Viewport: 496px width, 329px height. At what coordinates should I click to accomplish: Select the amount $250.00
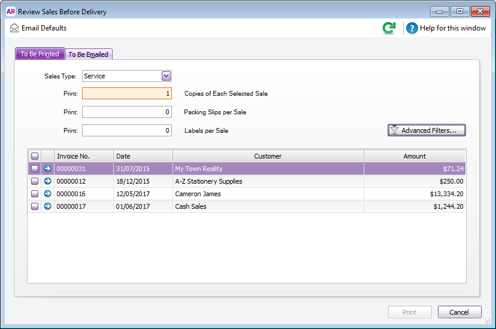[x=415, y=181]
